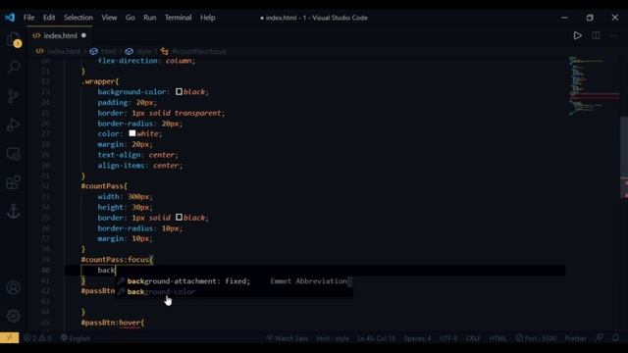This screenshot has width=628, height=353.
Task: Open the errors and warnings count
Action: pyautogui.click(x=37, y=338)
